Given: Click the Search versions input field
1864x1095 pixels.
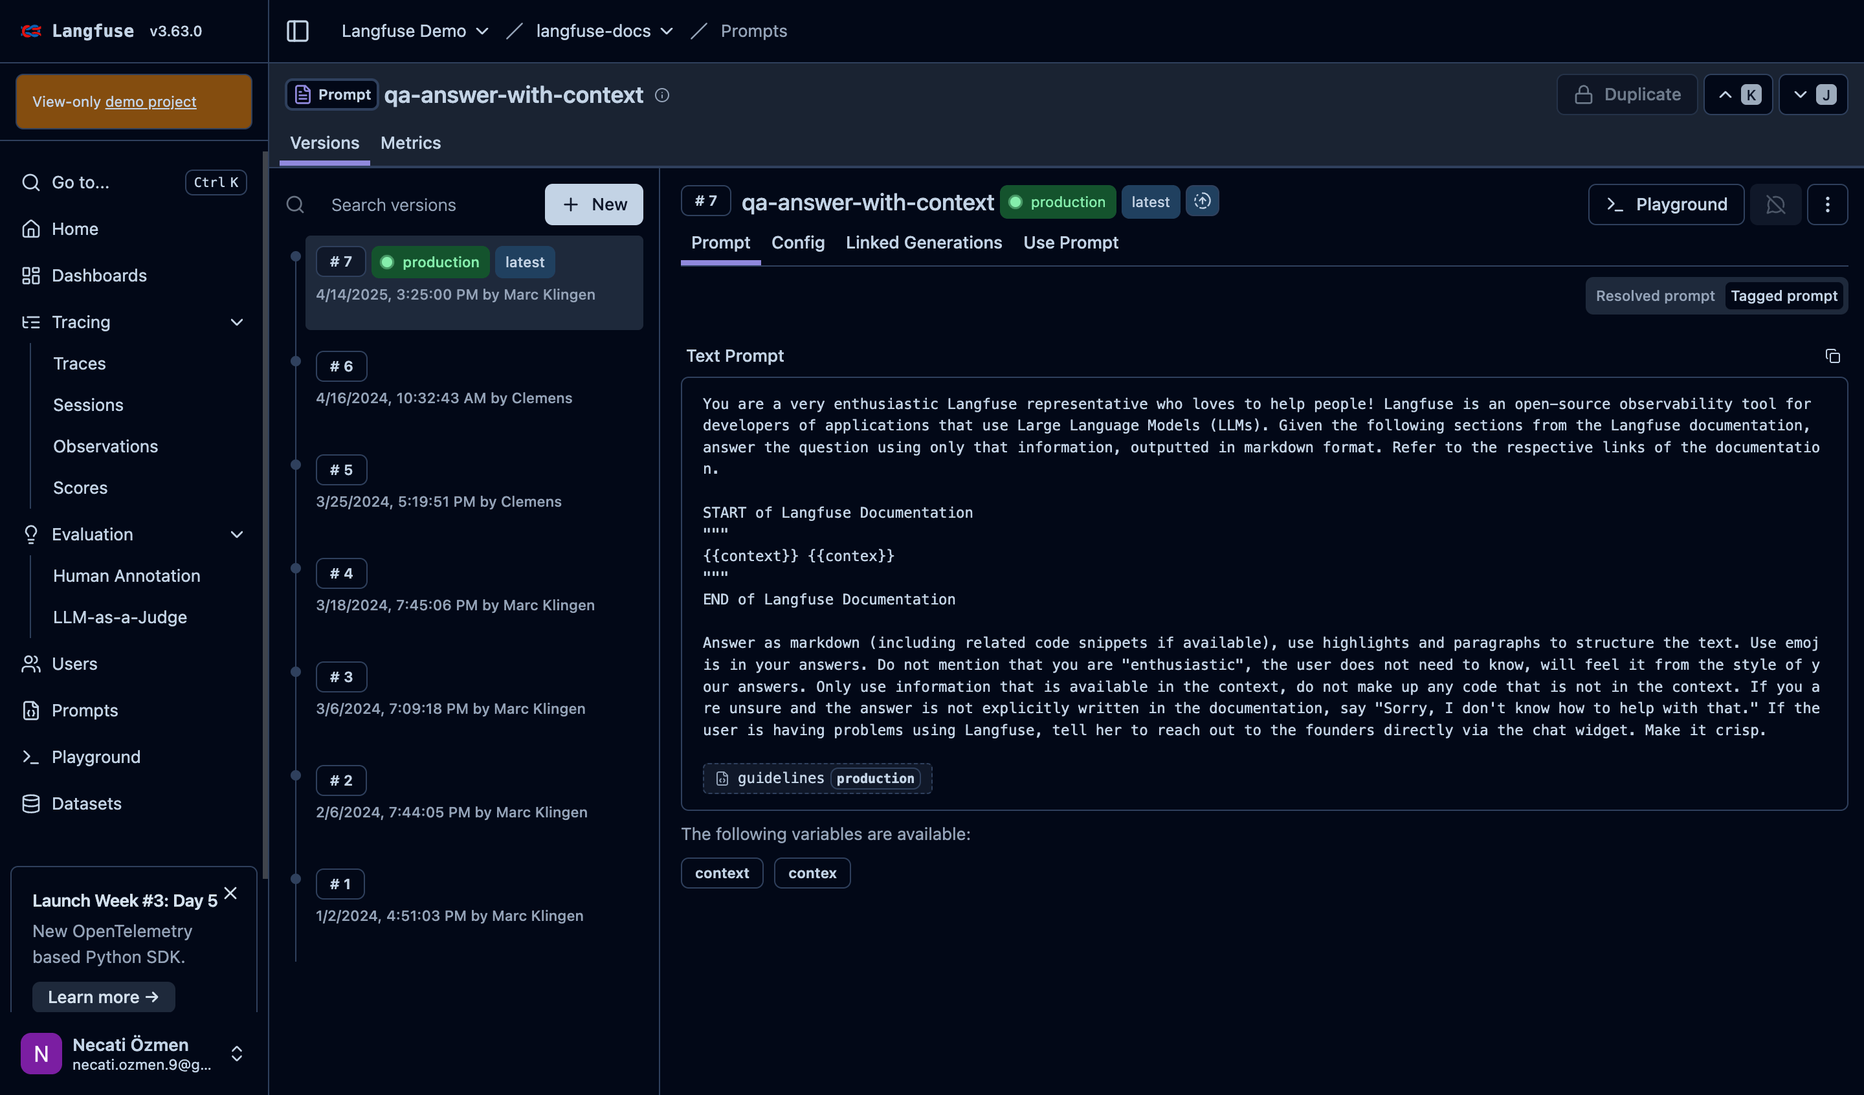Looking at the screenshot, I should click(429, 205).
